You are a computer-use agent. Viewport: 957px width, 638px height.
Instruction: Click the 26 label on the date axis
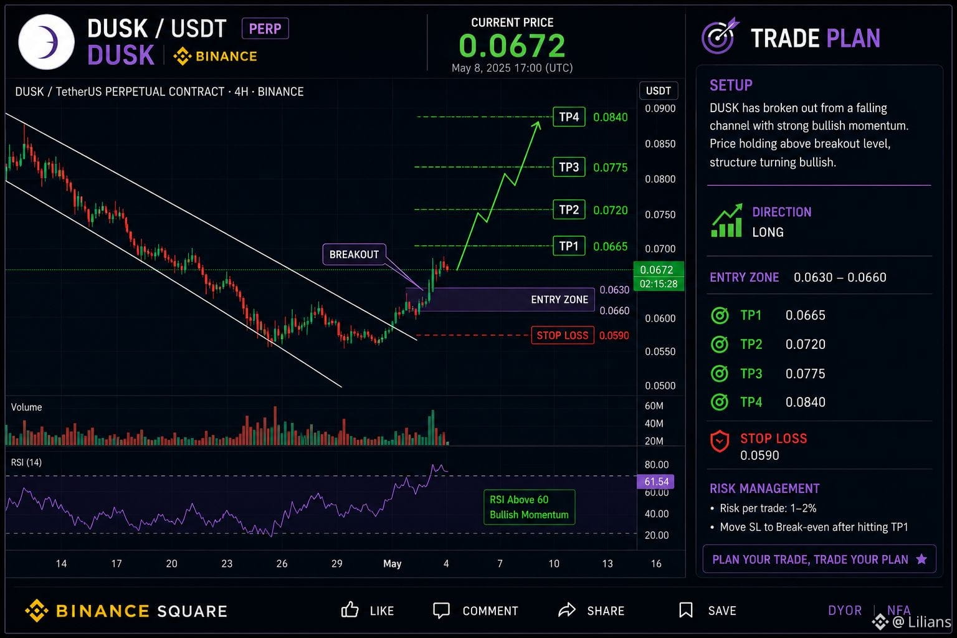pos(282,564)
